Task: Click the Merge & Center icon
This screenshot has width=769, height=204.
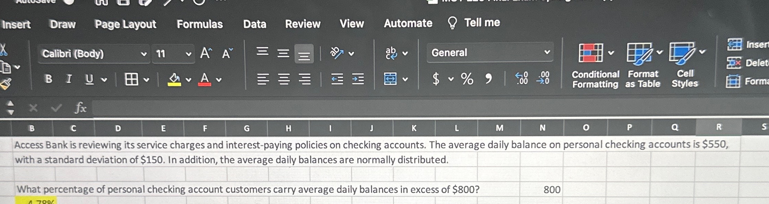Action: point(390,79)
